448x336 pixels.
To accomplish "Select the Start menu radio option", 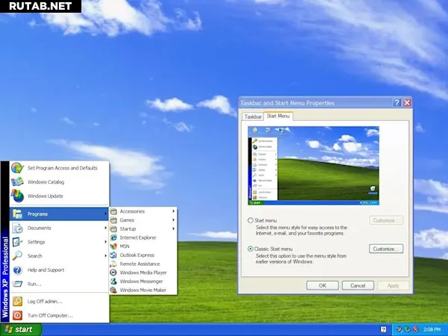I will pos(250,221).
